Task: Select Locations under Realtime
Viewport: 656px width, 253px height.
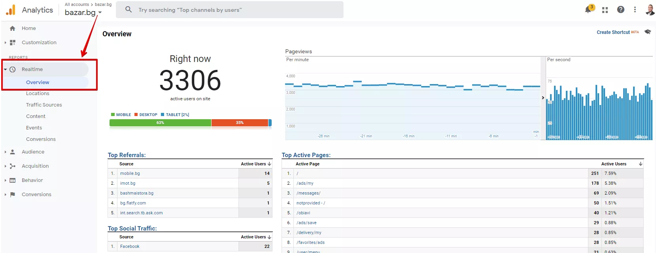Action: [x=38, y=94]
